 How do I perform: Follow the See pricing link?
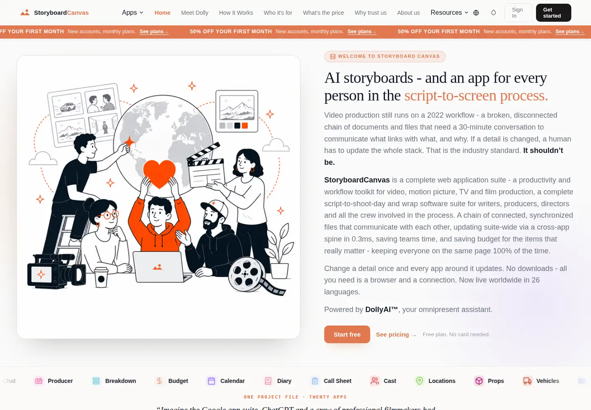(x=396, y=335)
